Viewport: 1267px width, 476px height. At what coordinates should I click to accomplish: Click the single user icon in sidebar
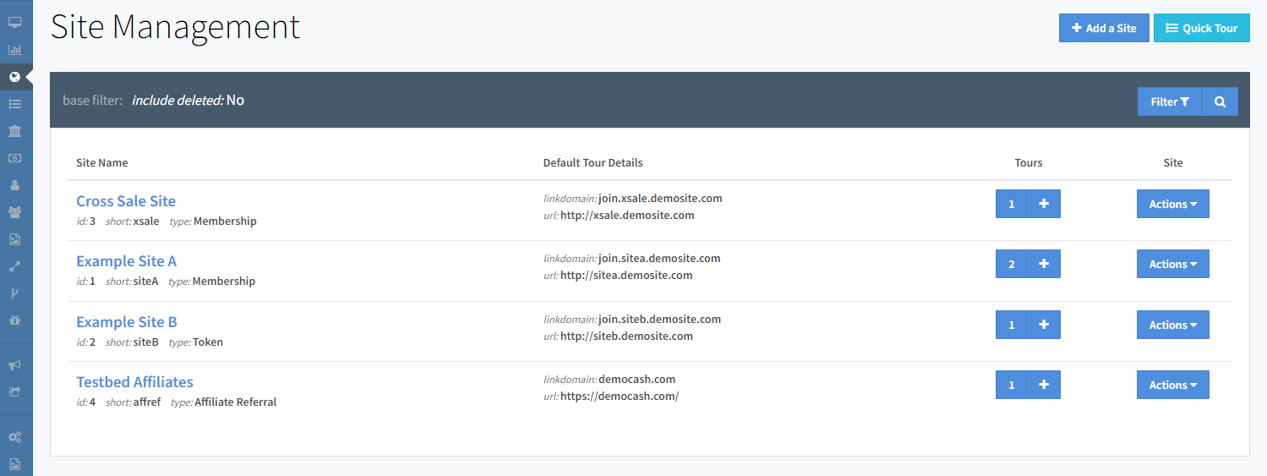14,185
